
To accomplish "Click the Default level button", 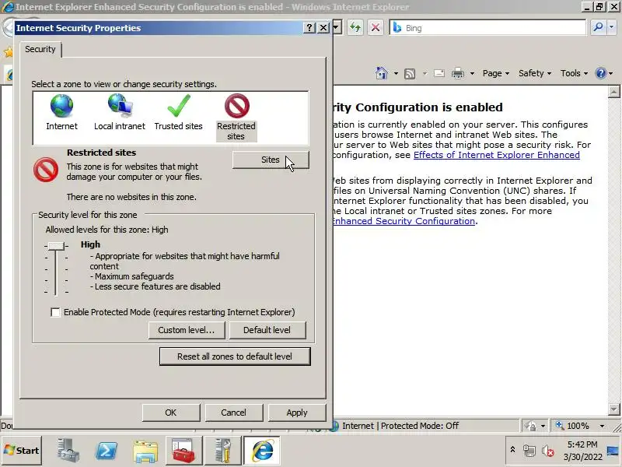I will point(267,330).
